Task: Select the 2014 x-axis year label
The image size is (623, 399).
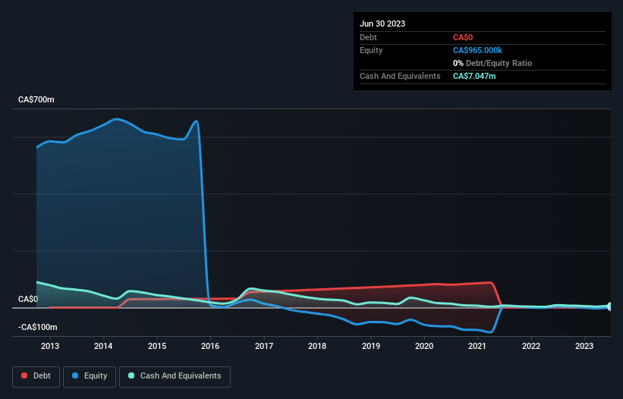Action: tap(103, 346)
